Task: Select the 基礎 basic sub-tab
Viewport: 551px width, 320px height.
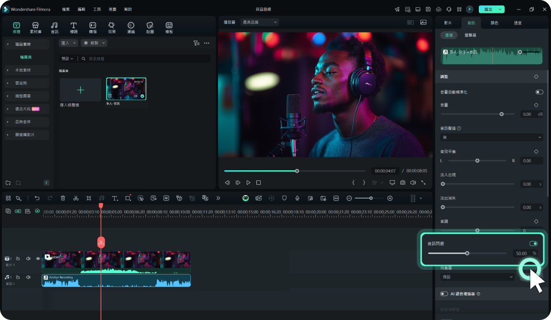Action: tap(449, 35)
